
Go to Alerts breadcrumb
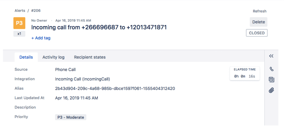pyautogui.click(x=20, y=11)
